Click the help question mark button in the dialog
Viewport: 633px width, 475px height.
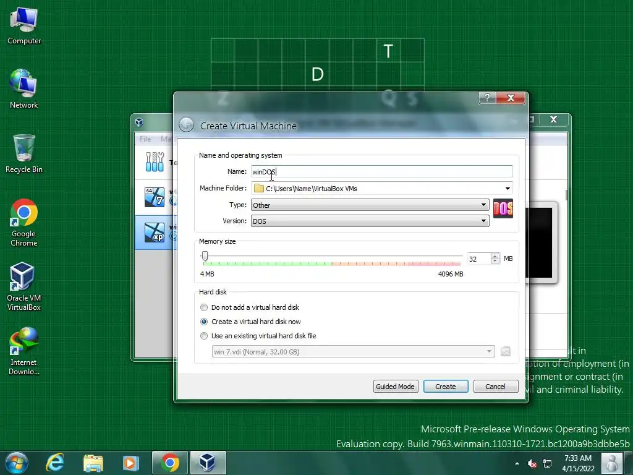[487, 98]
